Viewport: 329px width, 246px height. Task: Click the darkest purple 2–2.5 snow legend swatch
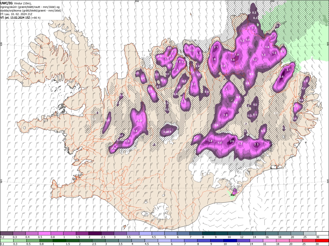pyautogui.click(x=95, y=233)
